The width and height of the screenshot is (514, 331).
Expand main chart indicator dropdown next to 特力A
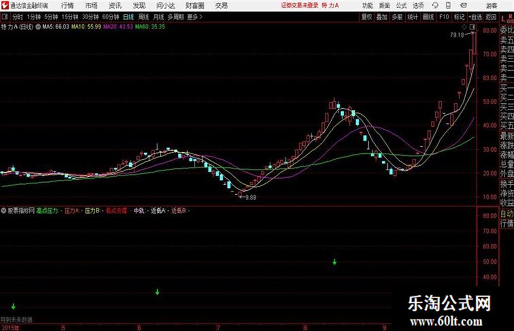pos(38,27)
